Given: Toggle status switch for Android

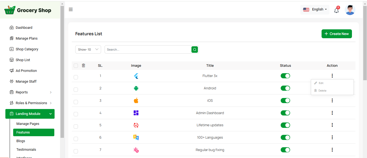Looking at the screenshot, I should [285, 88].
